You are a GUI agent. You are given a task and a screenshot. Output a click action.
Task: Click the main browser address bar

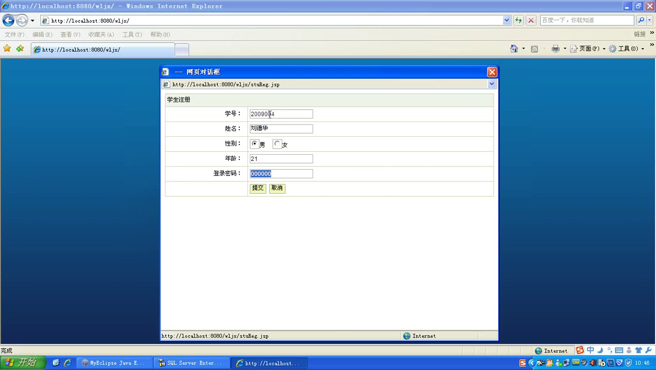pos(272,20)
